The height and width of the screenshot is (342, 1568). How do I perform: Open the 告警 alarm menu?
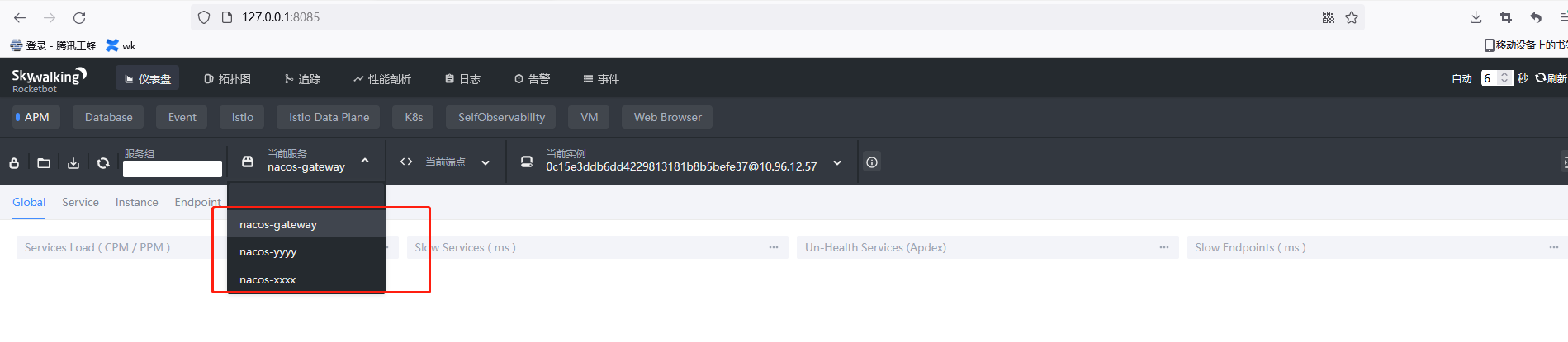pyautogui.click(x=532, y=79)
